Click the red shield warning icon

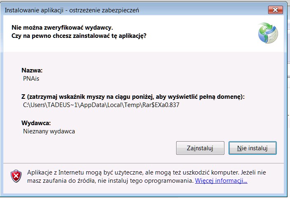tap(16, 176)
